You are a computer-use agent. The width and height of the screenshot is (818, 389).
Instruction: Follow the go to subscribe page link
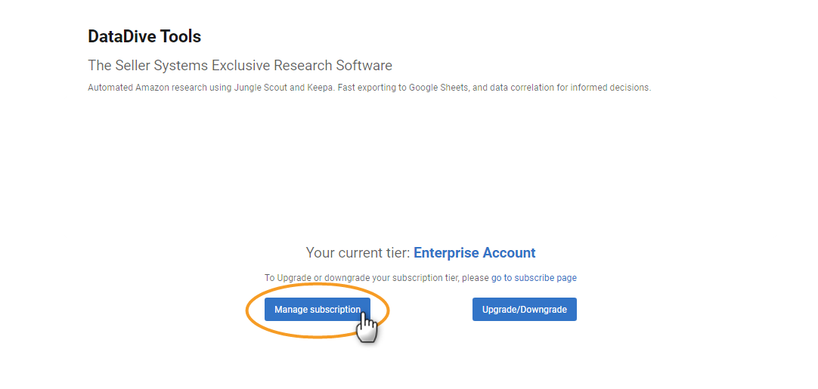pyautogui.click(x=534, y=278)
